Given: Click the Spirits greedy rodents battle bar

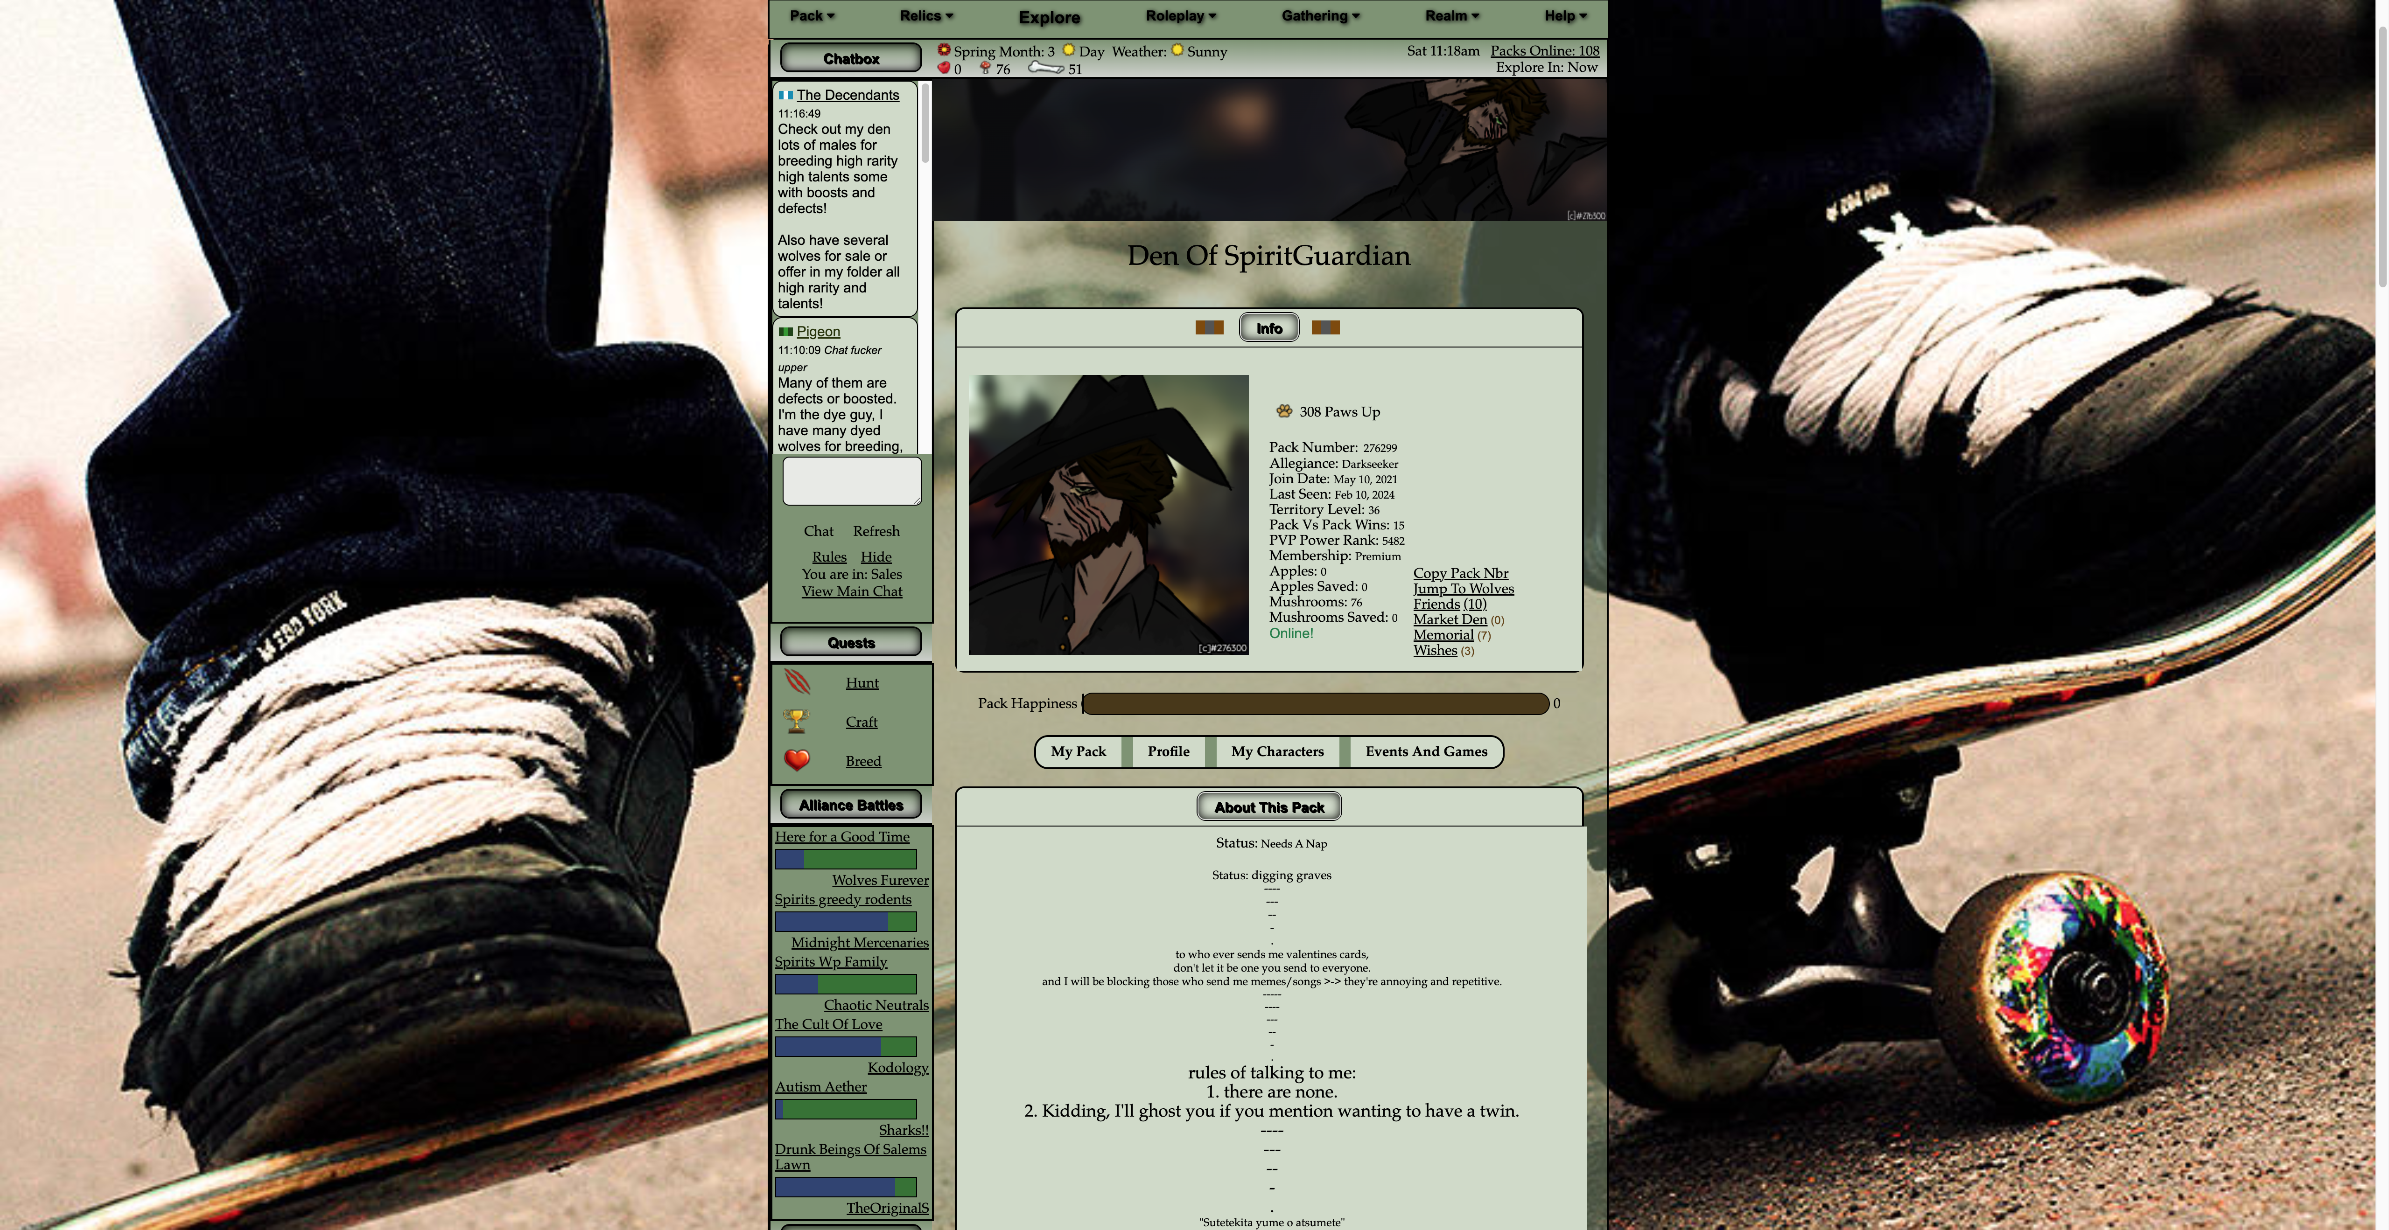Looking at the screenshot, I should [845, 921].
